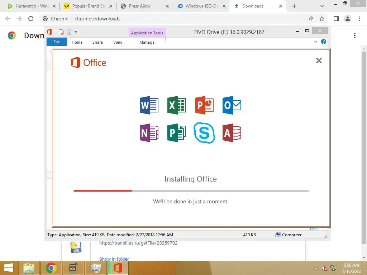Open the Manage ribbon tab
367x275 pixels.
click(x=147, y=42)
